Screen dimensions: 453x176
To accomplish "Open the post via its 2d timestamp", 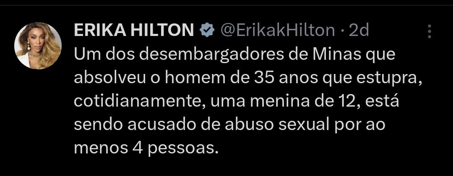I will tap(359, 30).
